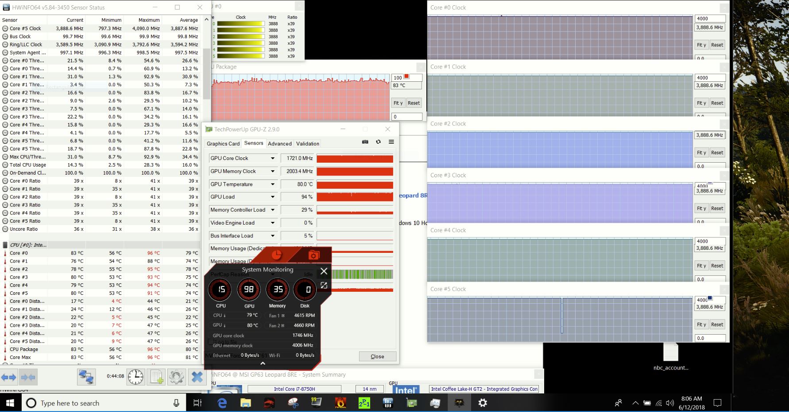Collapse System Monitoring panel with up chevron
Image resolution: width=789 pixels, height=412 pixels.
click(263, 363)
